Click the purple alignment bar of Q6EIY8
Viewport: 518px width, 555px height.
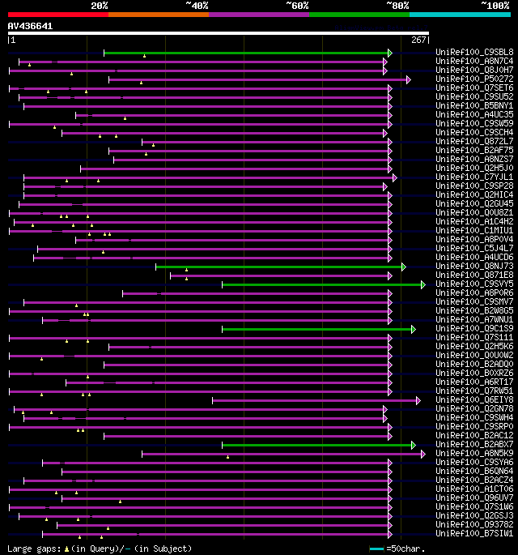point(315,401)
